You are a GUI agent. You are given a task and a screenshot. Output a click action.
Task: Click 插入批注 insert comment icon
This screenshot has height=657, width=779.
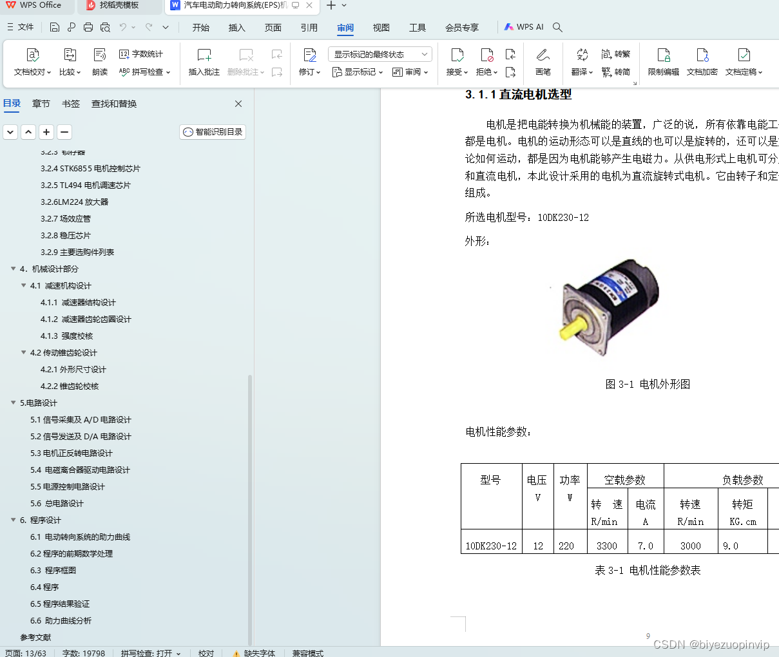pos(204,55)
